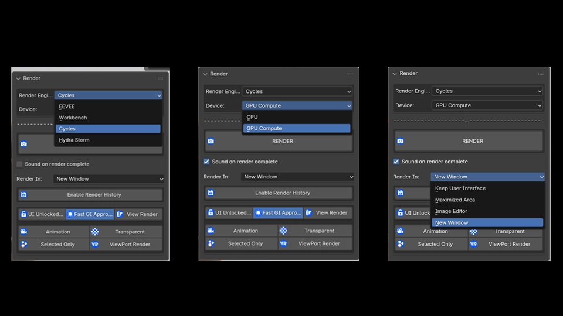Click Transparent checker icon in middle panel
The height and width of the screenshot is (316, 563).
(x=283, y=231)
